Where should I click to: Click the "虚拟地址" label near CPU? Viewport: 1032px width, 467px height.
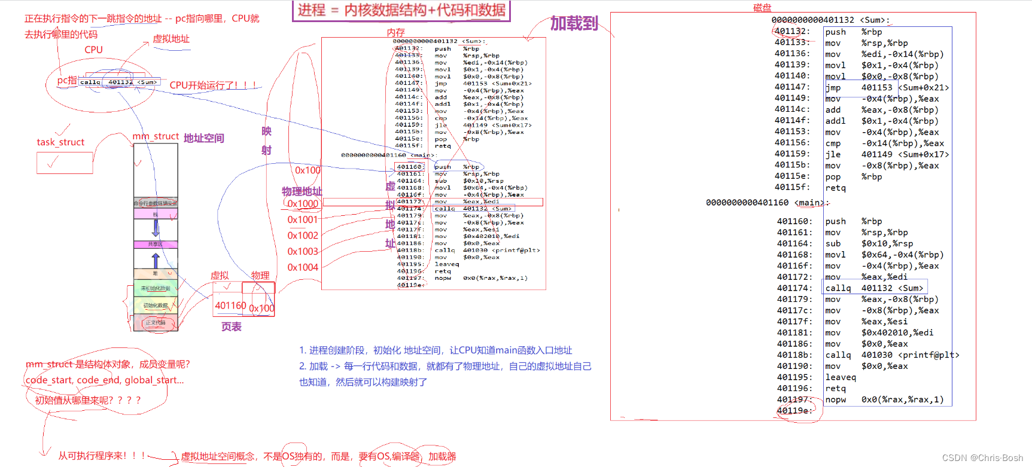(x=171, y=39)
